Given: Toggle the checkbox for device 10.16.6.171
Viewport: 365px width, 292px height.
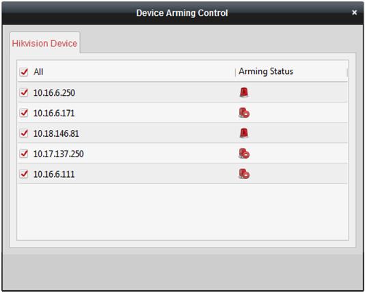Looking at the screenshot, I should point(24,113).
